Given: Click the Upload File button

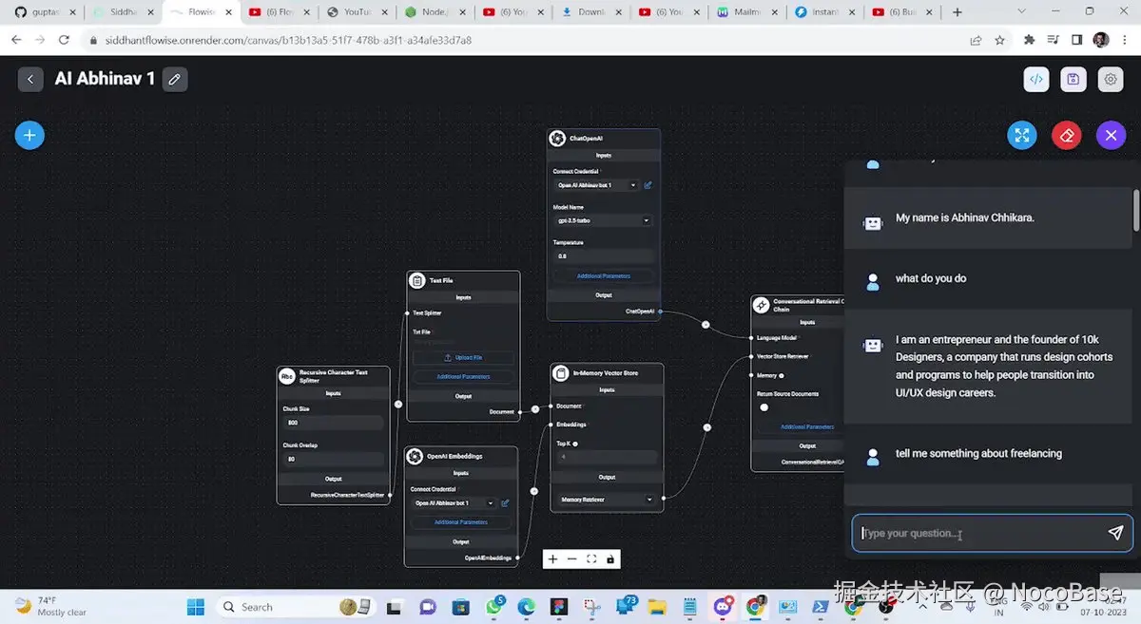Looking at the screenshot, I should 463,358.
